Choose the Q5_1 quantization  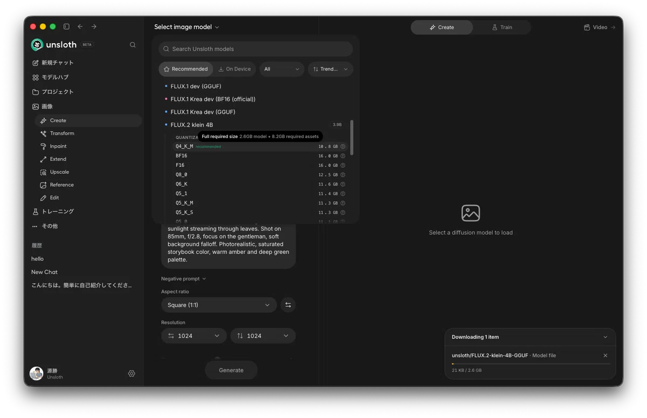[260, 194]
